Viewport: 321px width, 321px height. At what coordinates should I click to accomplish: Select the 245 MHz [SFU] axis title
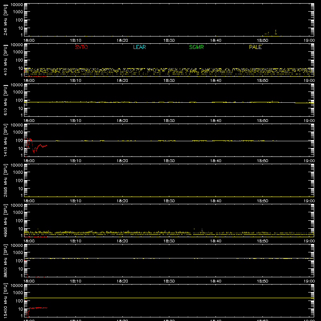coord(5,20)
